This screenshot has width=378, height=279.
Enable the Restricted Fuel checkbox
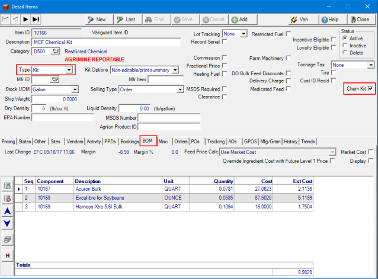288,34
